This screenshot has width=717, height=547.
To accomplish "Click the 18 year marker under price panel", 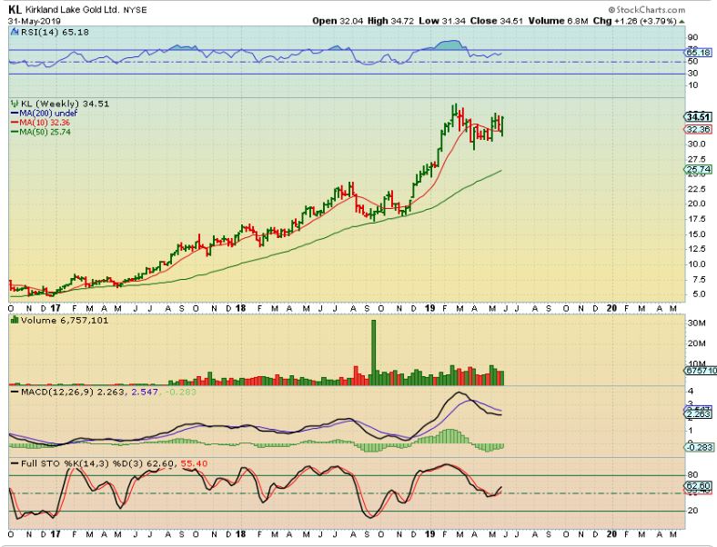I will (x=241, y=309).
